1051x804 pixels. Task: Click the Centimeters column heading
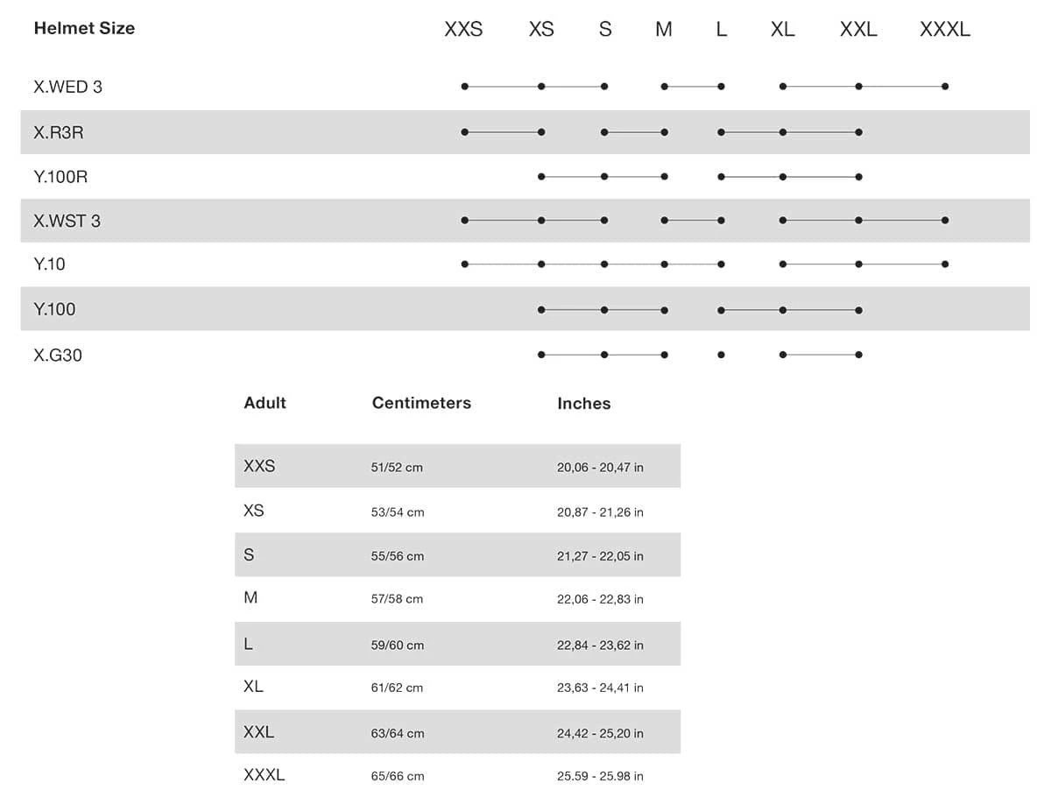click(421, 403)
